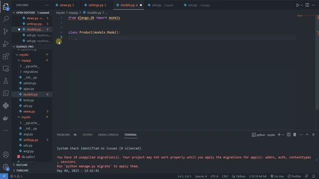This screenshot has height=179, width=319.
Task: Switch to the urls.py myapp editor tab
Action: point(197,5)
